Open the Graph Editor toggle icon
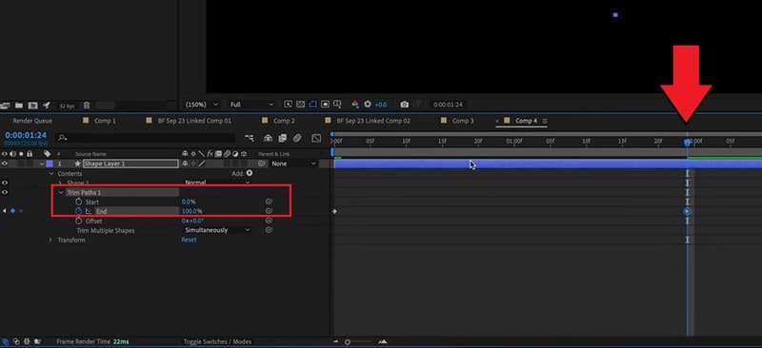762x348 pixels. (x=316, y=138)
